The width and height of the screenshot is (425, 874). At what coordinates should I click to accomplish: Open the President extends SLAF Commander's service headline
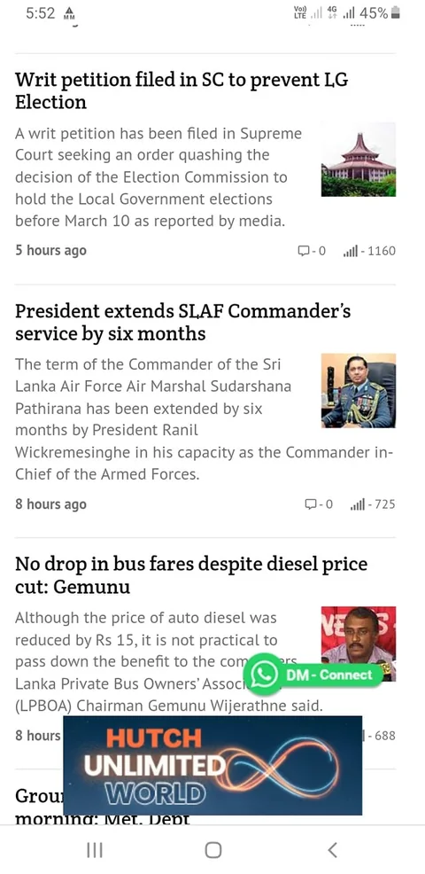point(182,322)
